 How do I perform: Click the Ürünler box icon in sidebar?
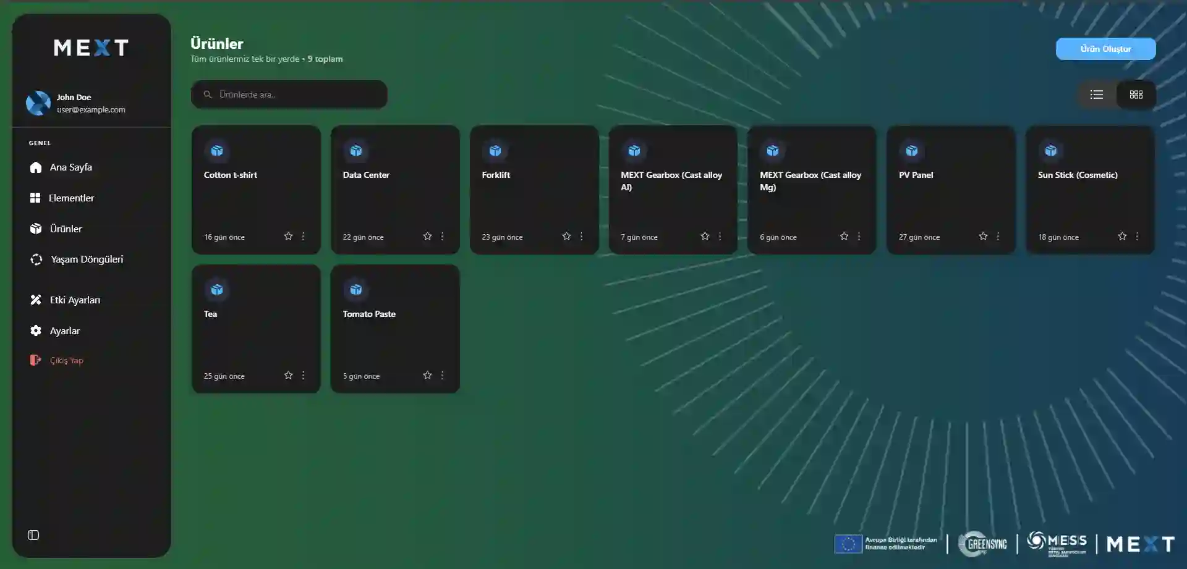click(x=36, y=229)
